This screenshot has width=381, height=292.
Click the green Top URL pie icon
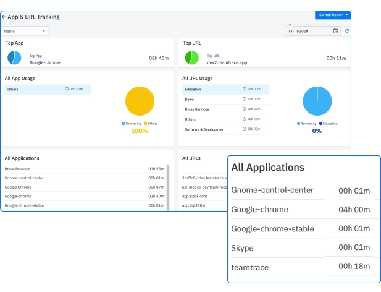[192, 58]
